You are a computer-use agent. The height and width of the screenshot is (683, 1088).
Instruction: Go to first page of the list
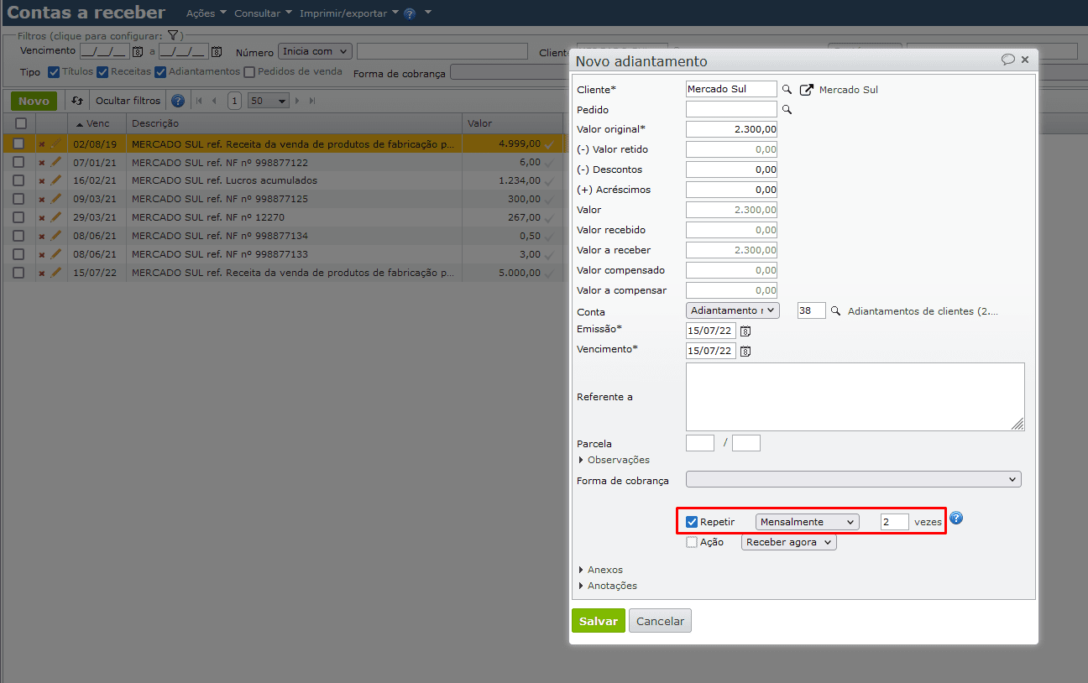click(x=199, y=101)
